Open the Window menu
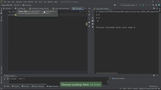Screen dimensions: 161x90 pyautogui.click(x=50, y=2)
